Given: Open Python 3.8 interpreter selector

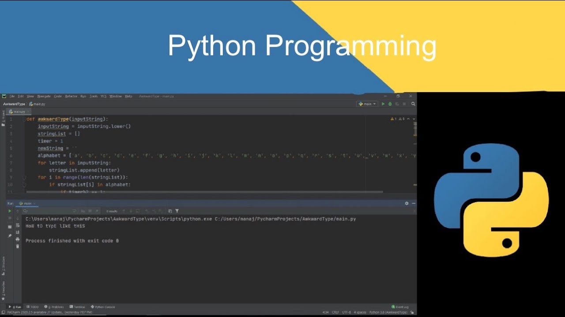Looking at the screenshot, I should [x=388, y=312].
